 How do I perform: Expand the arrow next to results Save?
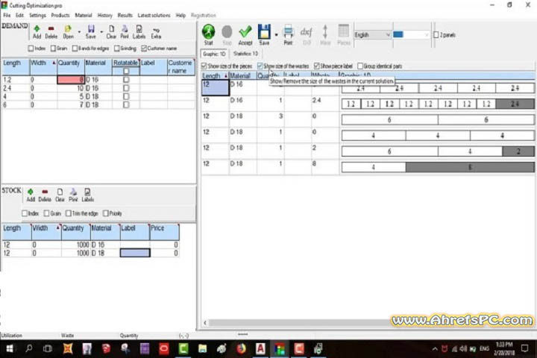point(276,34)
